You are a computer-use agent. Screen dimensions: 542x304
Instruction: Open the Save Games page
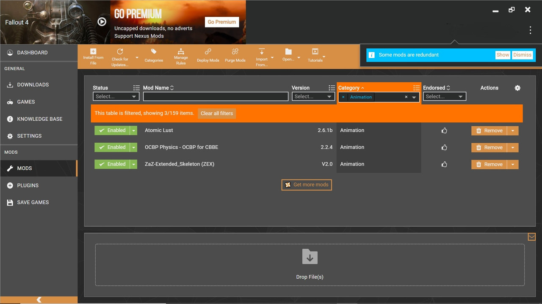tap(39, 202)
